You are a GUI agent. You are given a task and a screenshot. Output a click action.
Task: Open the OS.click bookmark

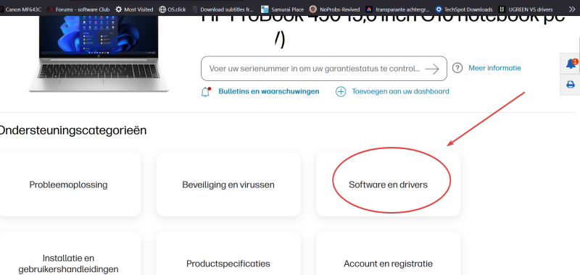(173, 9)
